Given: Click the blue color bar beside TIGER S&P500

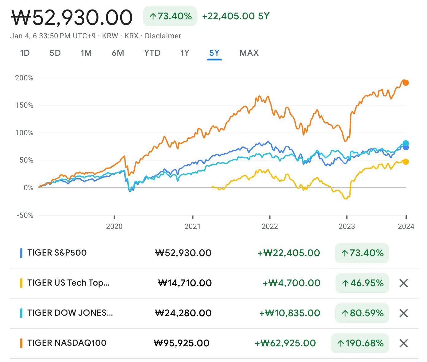Looking at the screenshot, I should coord(21,253).
